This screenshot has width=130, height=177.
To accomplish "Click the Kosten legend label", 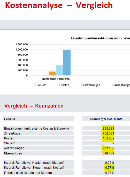I will (65, 85).
